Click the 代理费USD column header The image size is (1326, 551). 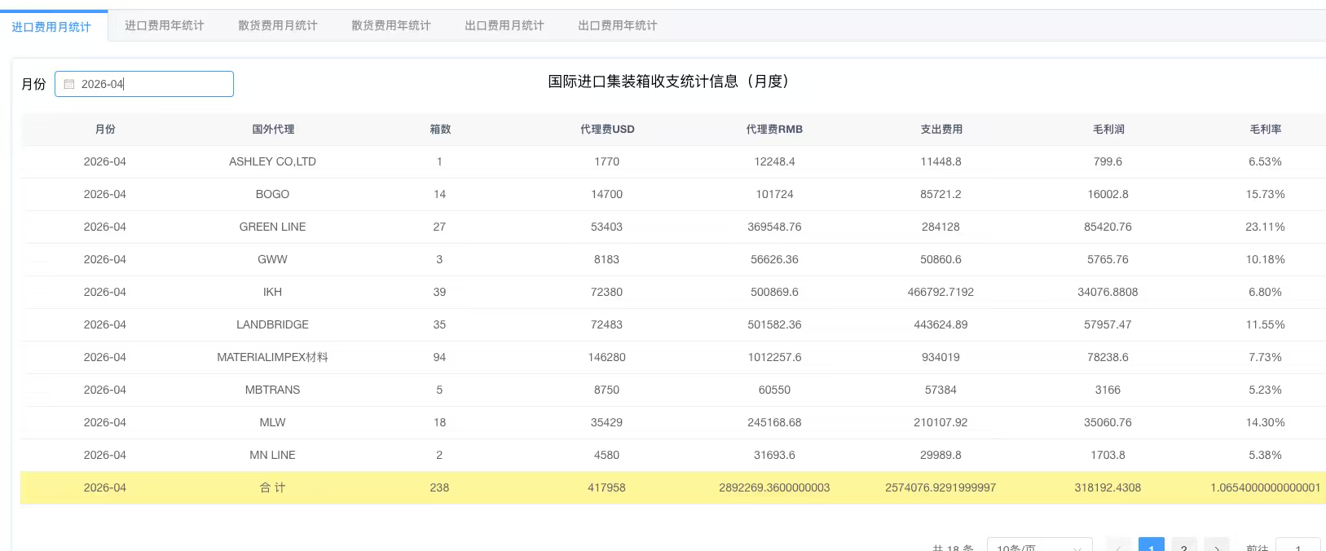[x=607, y=130]
